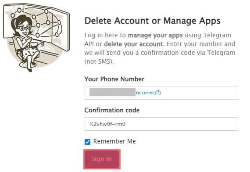Click the '(not SMS)' note text
The width and height of the screenshot is (250, 172).
click(x=99, y=61)
